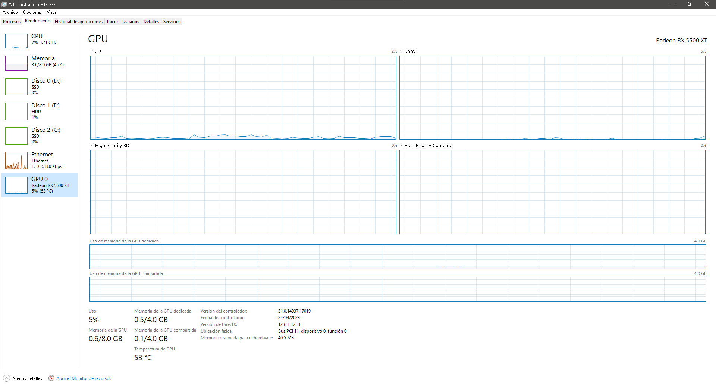Open the 3D graph engine dropdown
716x387 pixels.
(x=92, y=51)
